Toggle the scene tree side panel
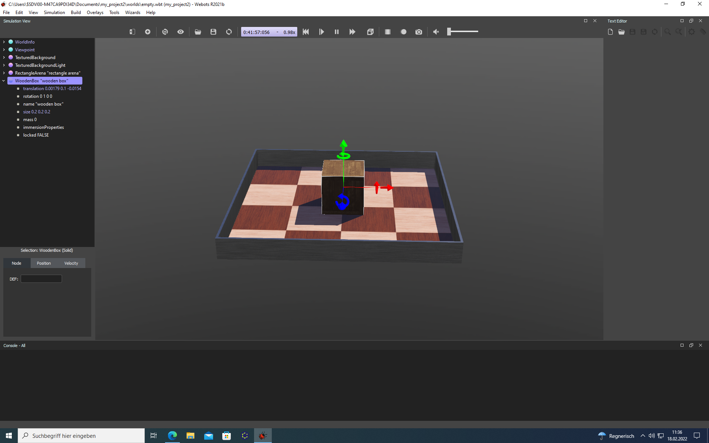The height and width of the screenshot is (443, 709). 132,32
